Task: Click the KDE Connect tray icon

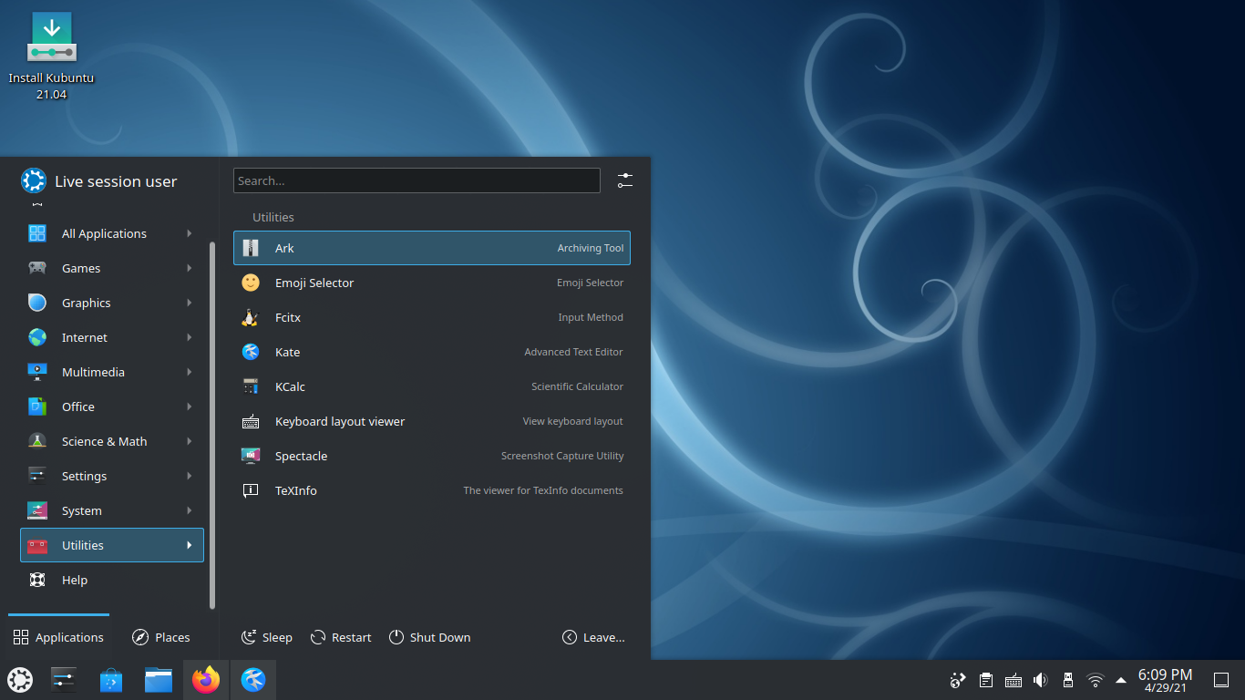Action: point(957,680)
